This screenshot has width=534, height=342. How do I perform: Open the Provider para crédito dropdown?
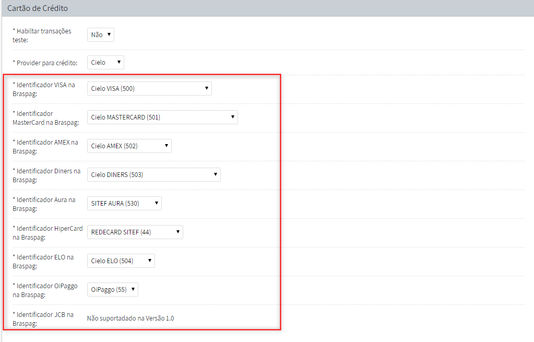pos(105,62)
